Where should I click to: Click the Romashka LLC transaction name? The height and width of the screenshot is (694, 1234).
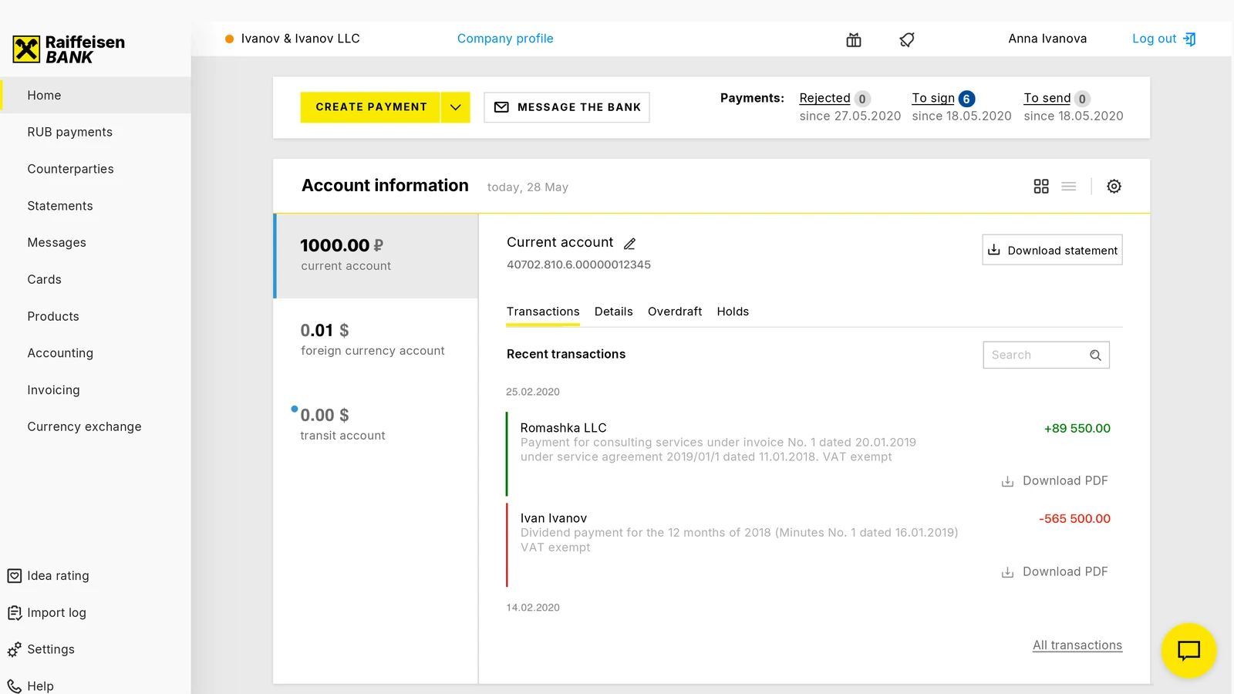click(563, 428)
